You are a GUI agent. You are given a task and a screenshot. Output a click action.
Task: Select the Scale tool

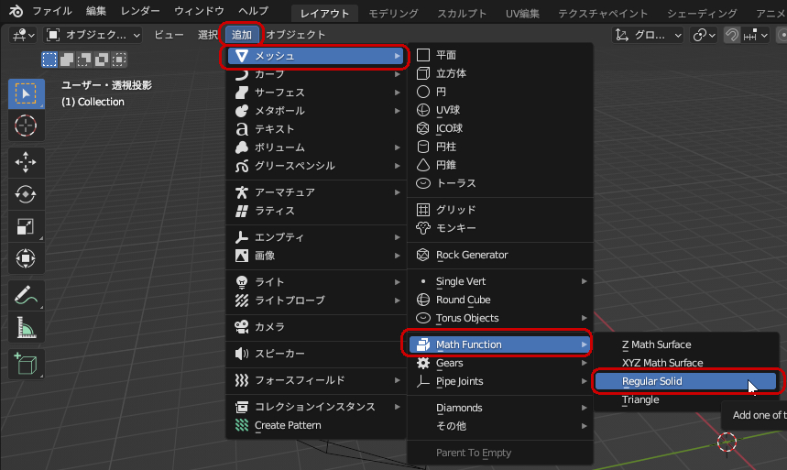[x=26, y=226]
